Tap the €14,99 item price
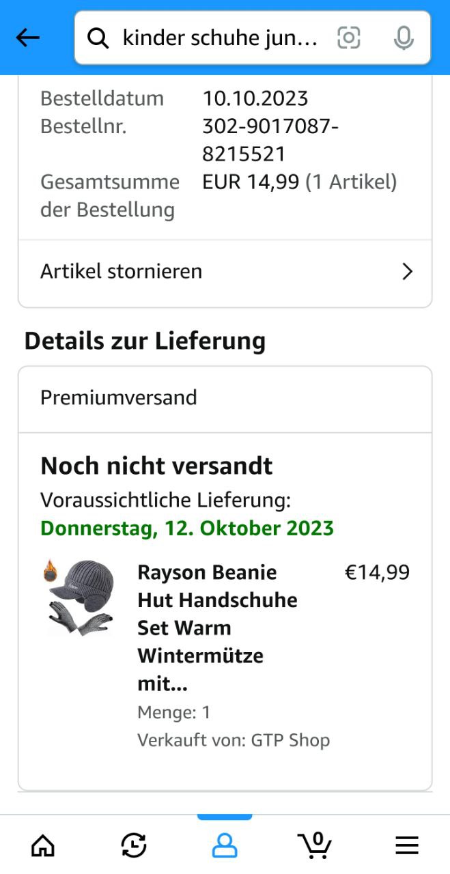Image resolution: width=450 pixels, height=874 pixels. pos(377,572)
